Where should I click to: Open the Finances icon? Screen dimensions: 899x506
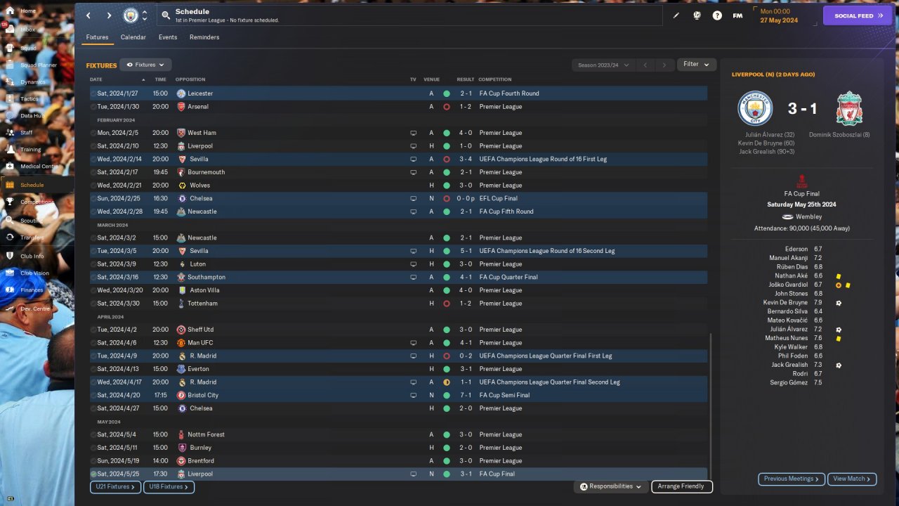(10, 290)
